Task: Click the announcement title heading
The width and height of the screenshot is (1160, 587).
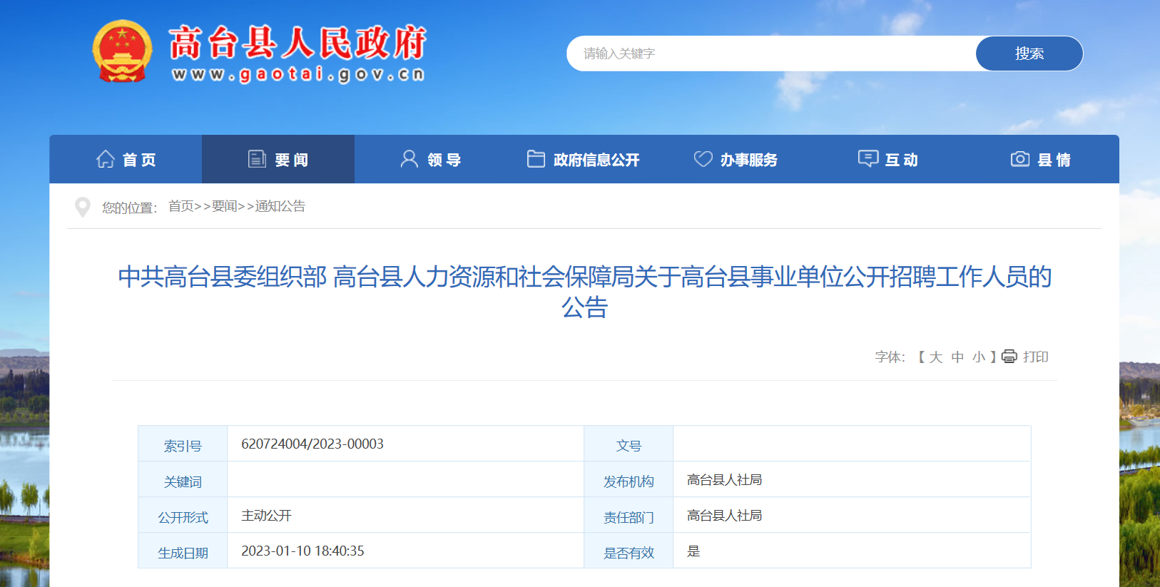Action: pos(584,292)
